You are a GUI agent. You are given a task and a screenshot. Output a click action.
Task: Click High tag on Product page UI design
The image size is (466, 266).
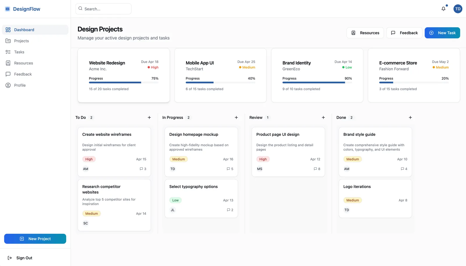click(x=263, y=159)
